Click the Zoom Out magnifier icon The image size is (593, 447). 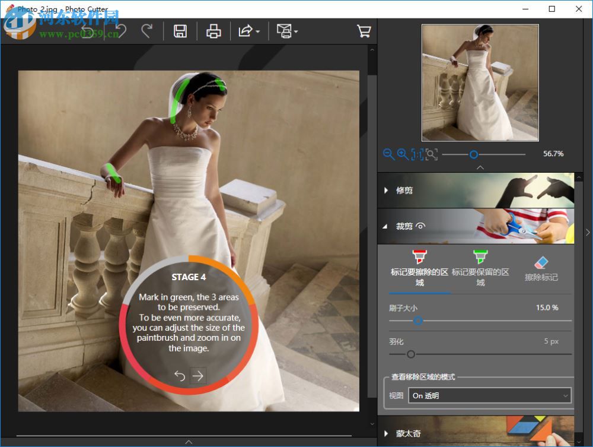click(389, 154)
